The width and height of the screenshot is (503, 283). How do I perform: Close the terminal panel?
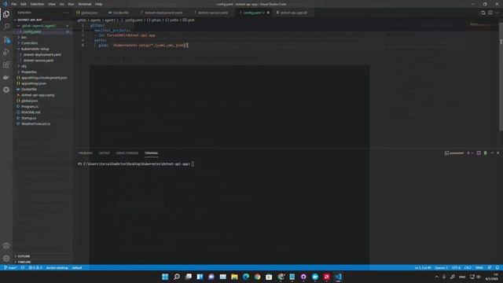498,153
